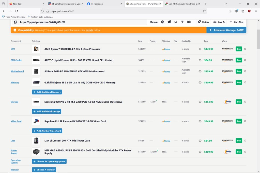Open the ProTech Skills Institute bookmark

pyautogui.click(x=40, y=17)
